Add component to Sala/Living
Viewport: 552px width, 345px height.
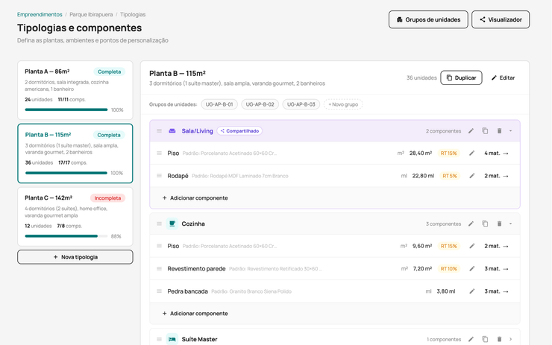[x=195, y=198]
